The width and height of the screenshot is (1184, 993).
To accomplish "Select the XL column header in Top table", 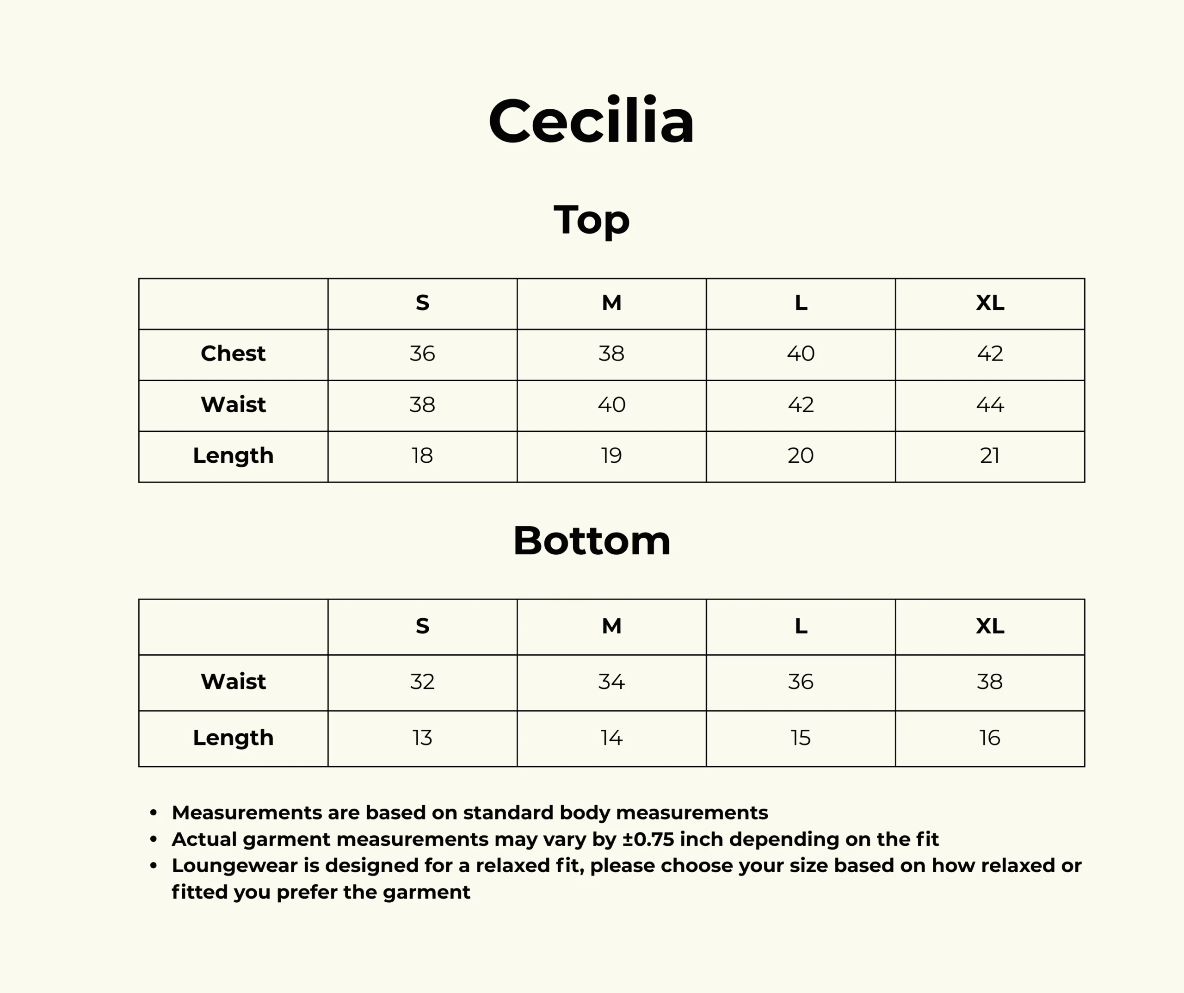I will [989, 303].
